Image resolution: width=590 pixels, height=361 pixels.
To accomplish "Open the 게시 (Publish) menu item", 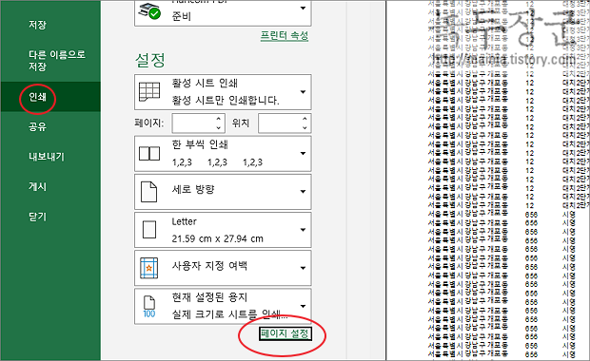I will (37, 187).
